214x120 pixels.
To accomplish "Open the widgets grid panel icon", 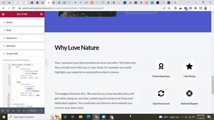I will click(x=41, y=14).
